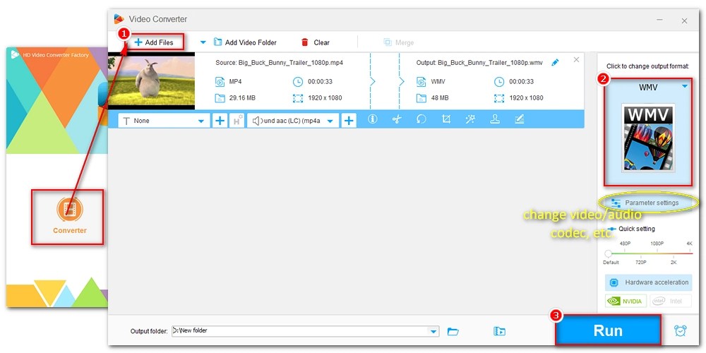706x353 pixels.
Task: Toggle Intel acceleration
Action: pos(671,301)
